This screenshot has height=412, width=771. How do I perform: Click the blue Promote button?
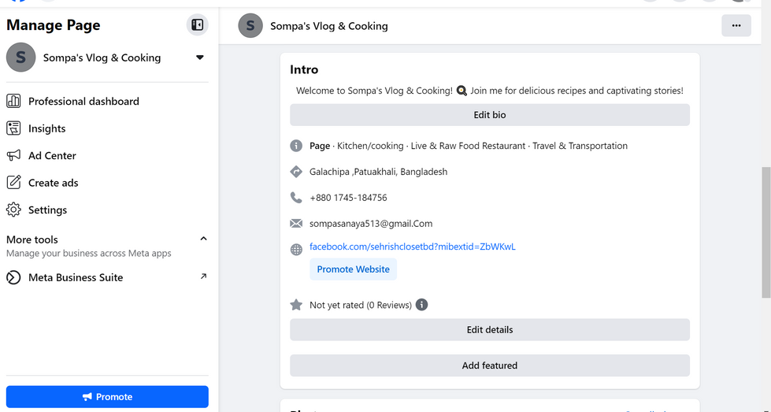click(x=107, y=397)
